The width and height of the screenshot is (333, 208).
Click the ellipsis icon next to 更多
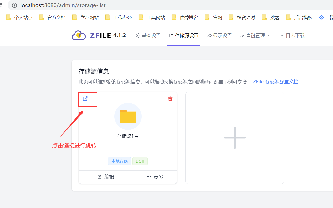(149, 176)
